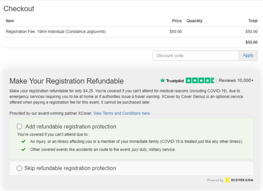Click the Trustpilot green star logo
Screen dimensions: 263x191
pos(163,80)
